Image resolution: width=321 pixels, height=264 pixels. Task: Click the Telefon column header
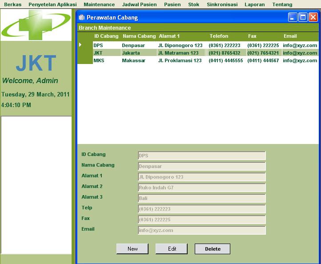(219, 36)
